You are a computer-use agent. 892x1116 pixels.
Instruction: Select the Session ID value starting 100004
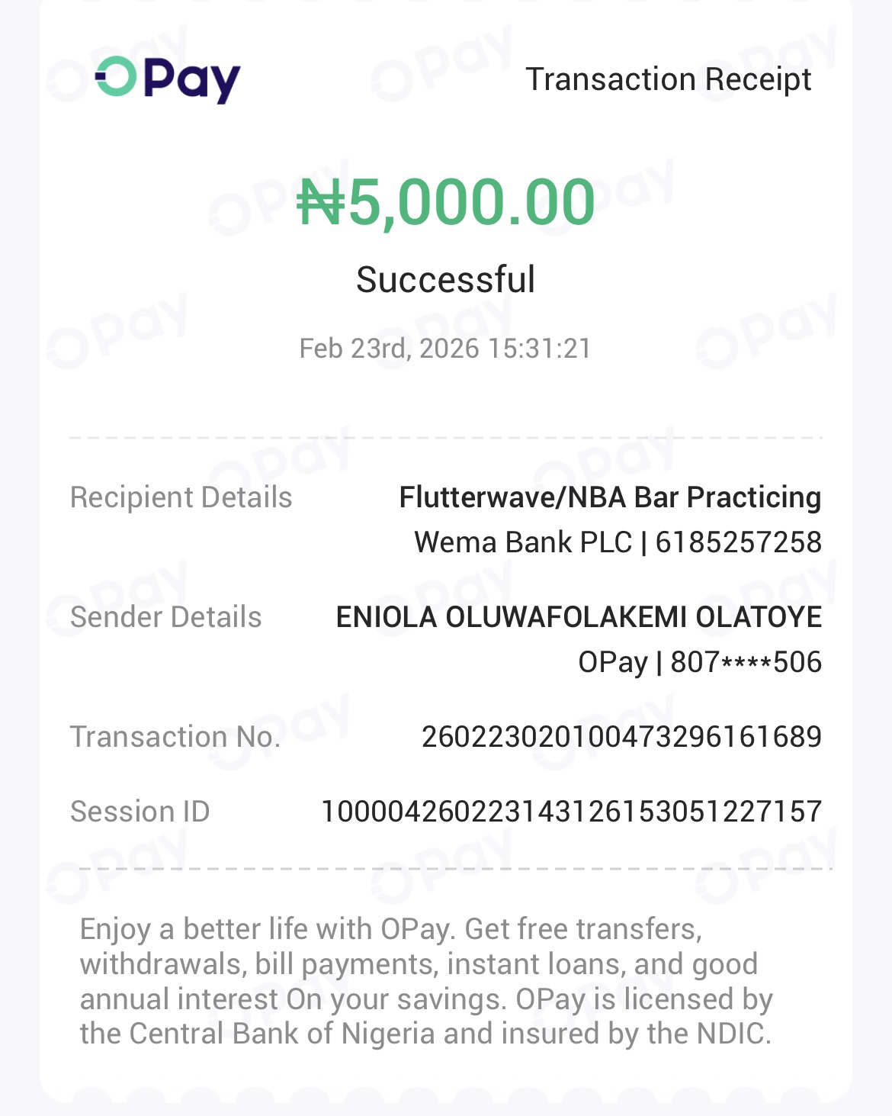coord(571,812)
